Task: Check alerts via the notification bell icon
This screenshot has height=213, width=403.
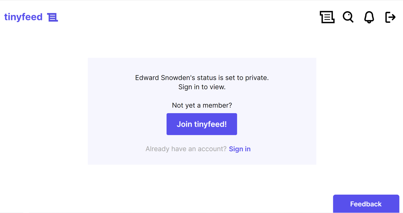Action: pyautogui.click(x=369, y=17)
